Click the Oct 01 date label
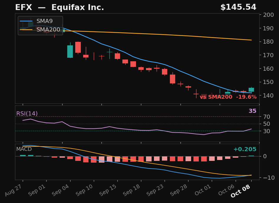The image size is (279, 203). [203, 190]
